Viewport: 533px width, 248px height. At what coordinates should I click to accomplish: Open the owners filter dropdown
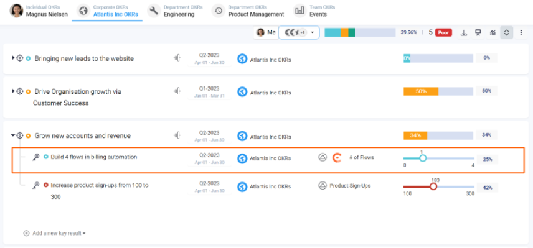[x=299, y=32]
